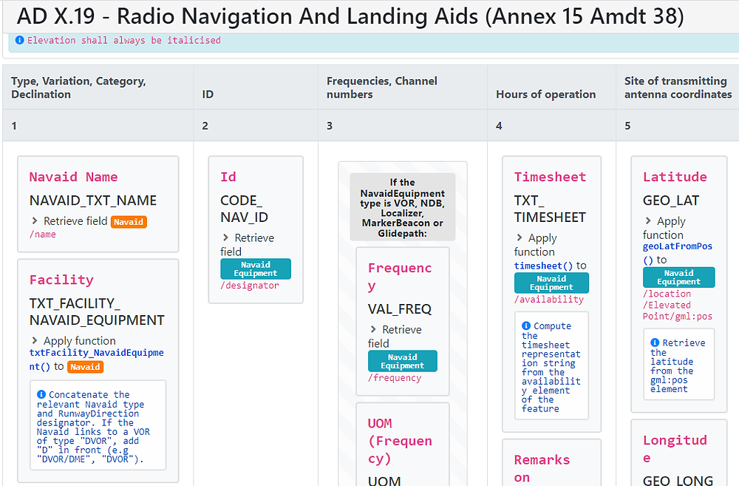The image size is (739, 486).
Task: Click orange Navaid badge in Facility card
Action: 85,367
